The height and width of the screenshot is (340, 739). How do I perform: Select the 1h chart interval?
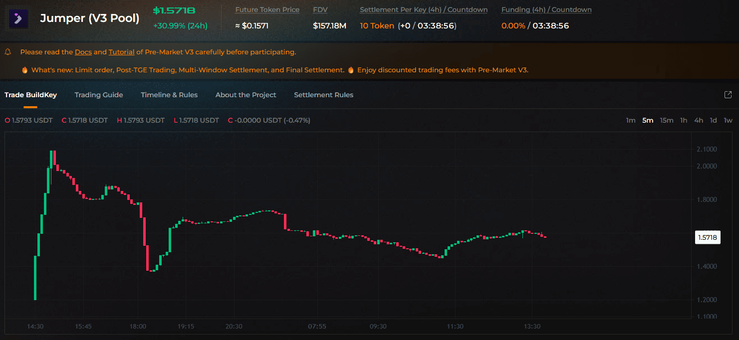(x=684, y=120)
